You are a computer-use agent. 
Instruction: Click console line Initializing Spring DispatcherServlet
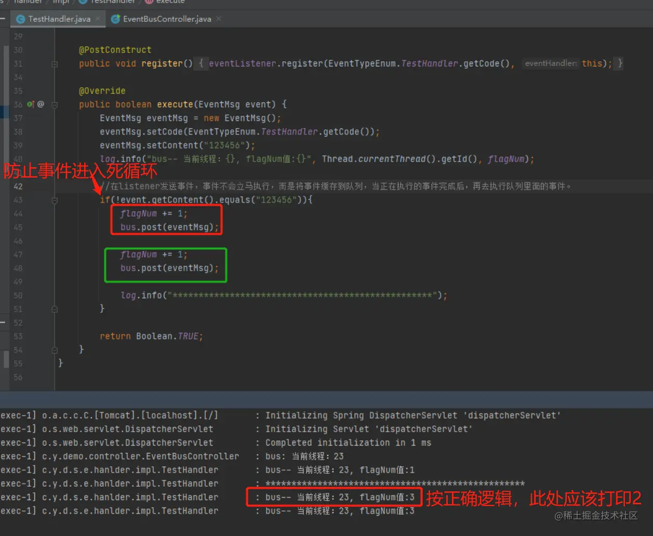coord(413,416)
